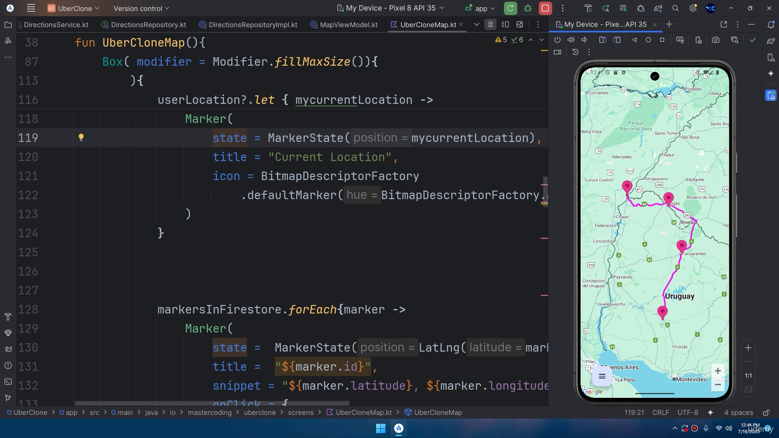Image resolution: width=779 pixels, height=438 pixels.
Task: Switch editor to code-only view mode
Action: click(x=491, y=25)
